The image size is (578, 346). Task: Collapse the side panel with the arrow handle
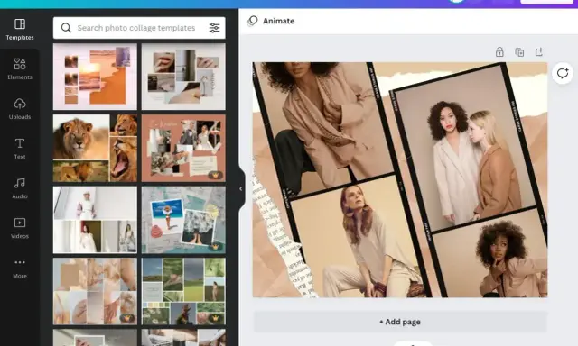click(241, 188)
